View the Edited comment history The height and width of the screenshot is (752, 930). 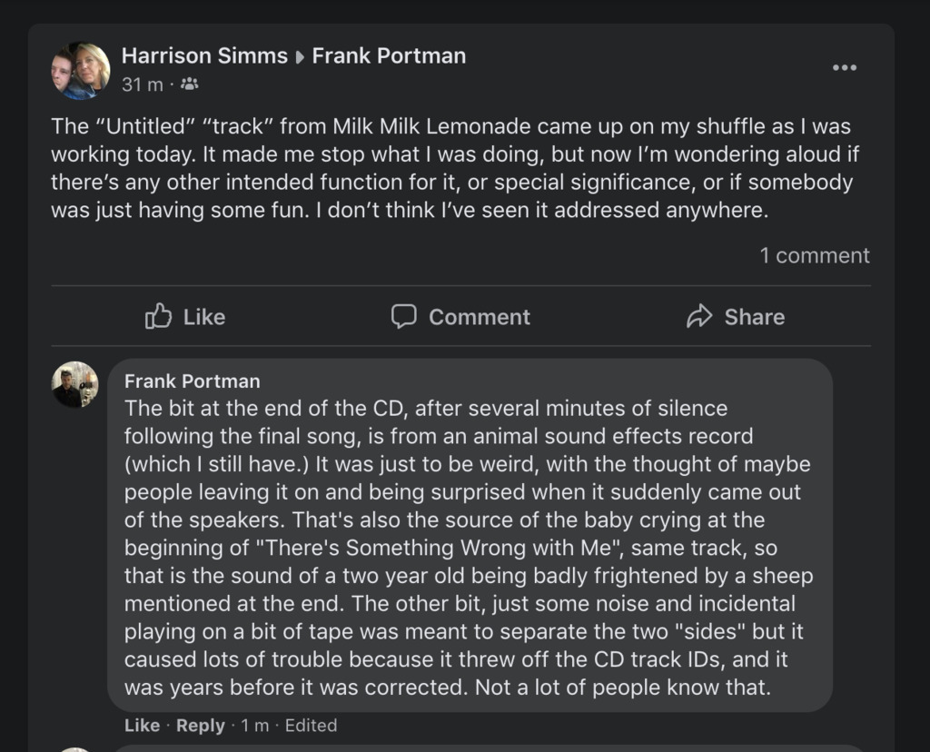click(312, 725)
